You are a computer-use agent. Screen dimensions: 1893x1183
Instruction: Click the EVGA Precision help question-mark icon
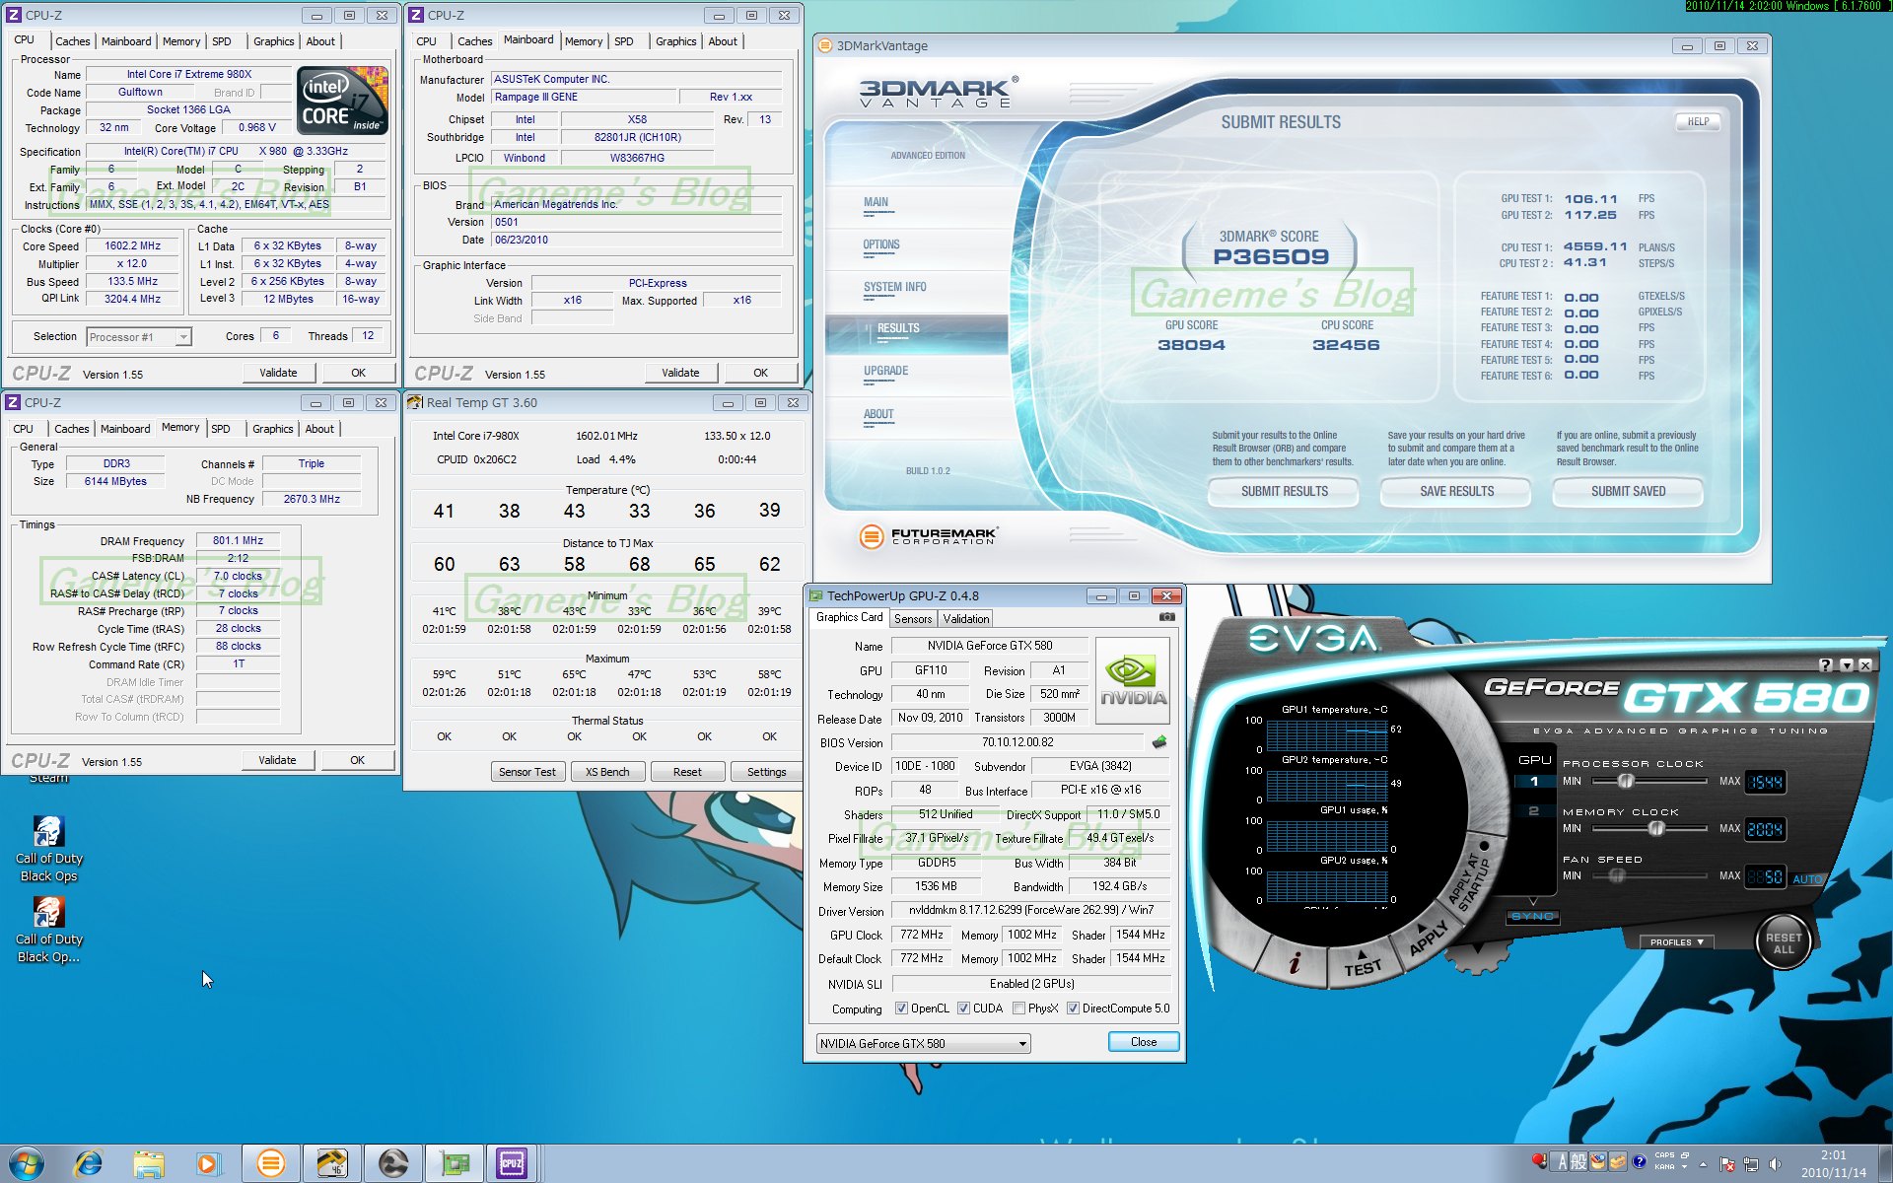pos(1825,665)
